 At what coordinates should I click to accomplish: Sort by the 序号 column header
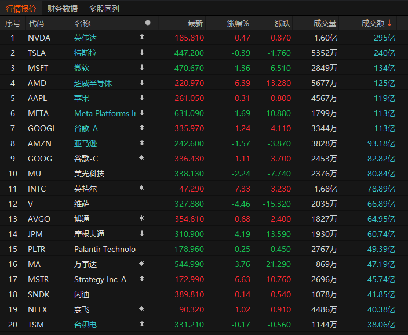[13, 23]
